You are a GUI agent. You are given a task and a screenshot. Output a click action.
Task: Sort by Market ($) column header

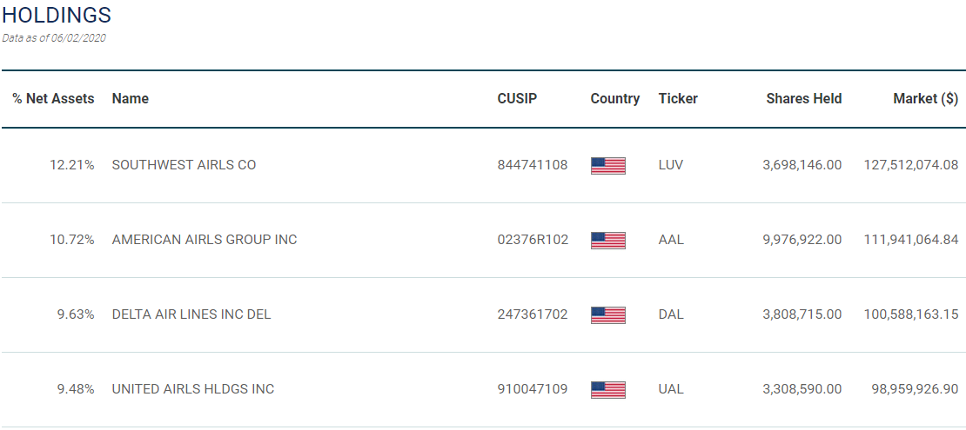coord(925,99)
